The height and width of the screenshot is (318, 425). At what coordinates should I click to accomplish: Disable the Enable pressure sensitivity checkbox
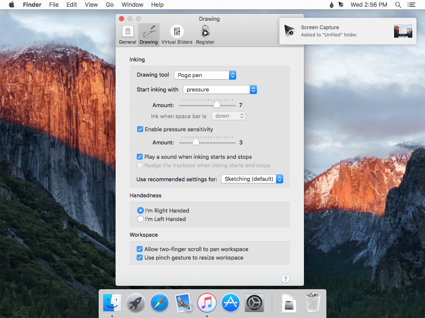[x=140, y=129]
